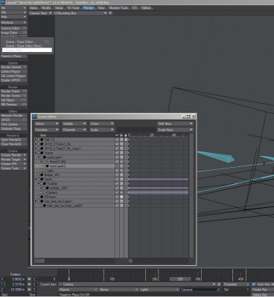Image resolution: width=274 pixels, height=297 pixels.
Task: Open the Visibility dropdown in Scene Editor
Action: pos(74,123)
